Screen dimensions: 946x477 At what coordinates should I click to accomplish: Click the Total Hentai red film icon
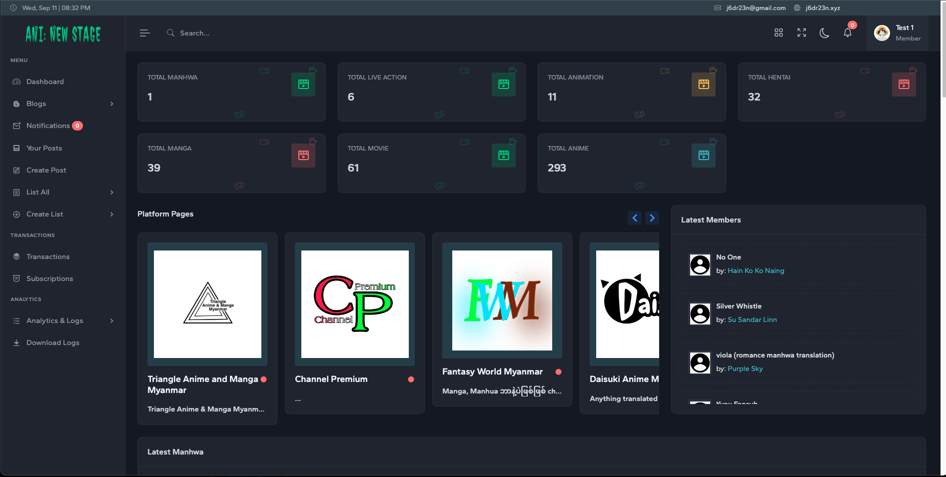click(x=904, y=84)
